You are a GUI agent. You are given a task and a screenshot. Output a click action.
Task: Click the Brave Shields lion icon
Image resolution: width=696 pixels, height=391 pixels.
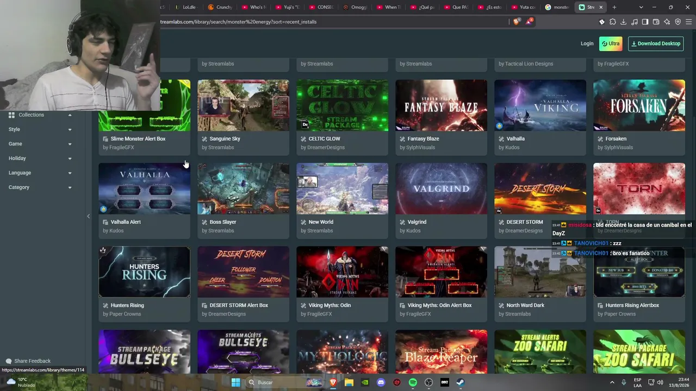point(516,22)
